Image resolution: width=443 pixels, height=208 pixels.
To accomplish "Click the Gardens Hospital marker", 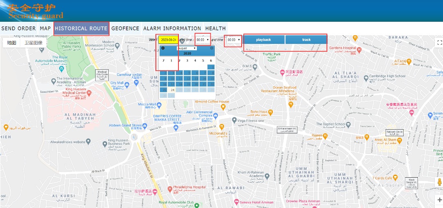I will tap(359, 50).
